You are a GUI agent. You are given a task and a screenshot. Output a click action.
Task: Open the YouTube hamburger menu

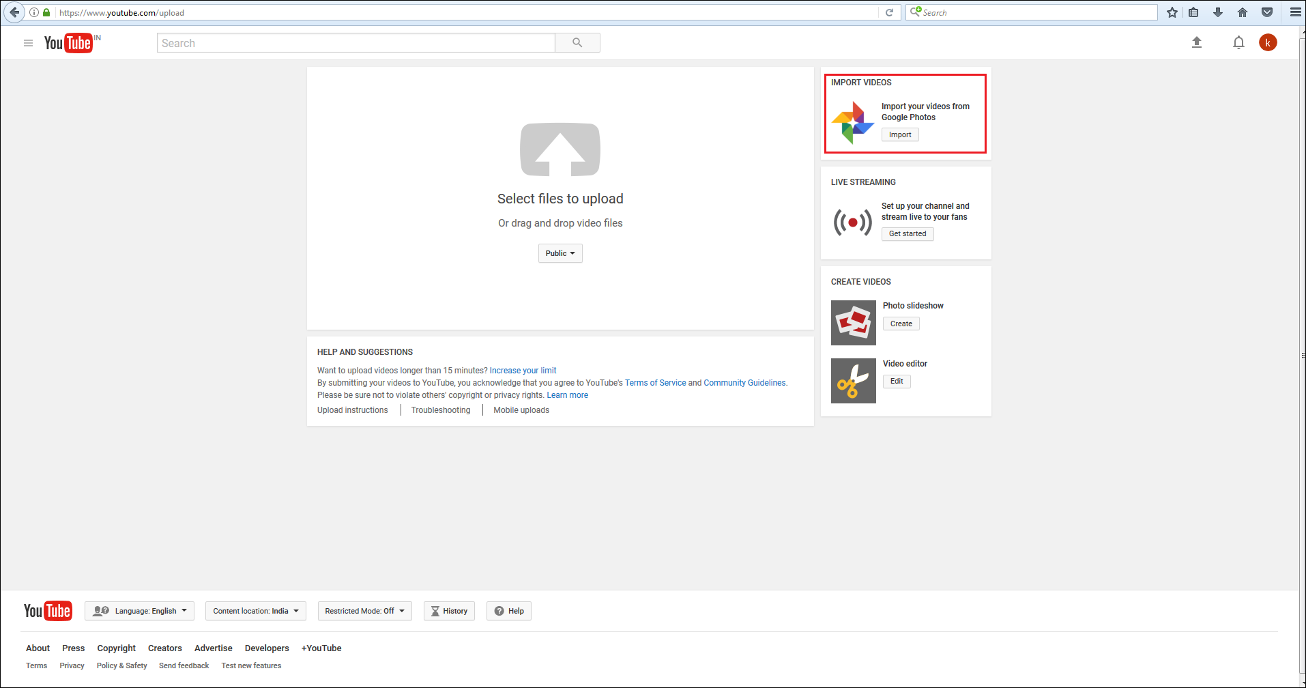tap(28, 42)
